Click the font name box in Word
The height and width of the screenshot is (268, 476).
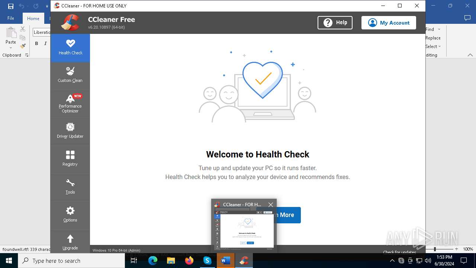click(42, 32)
